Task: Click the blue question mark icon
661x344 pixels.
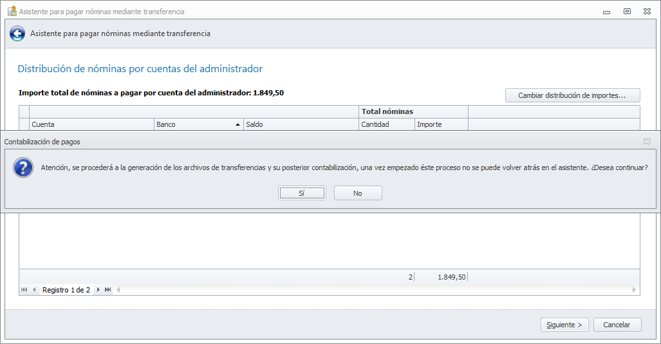Action: coord(23,167)
